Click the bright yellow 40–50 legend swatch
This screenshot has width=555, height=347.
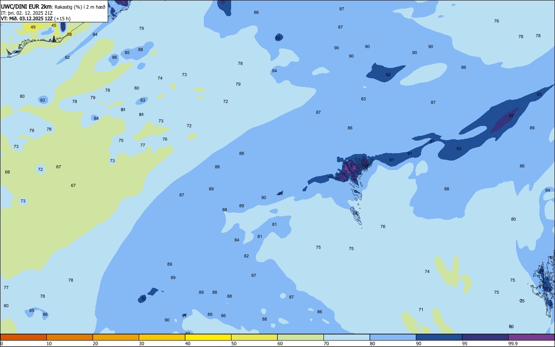click(x=208, y=337)
